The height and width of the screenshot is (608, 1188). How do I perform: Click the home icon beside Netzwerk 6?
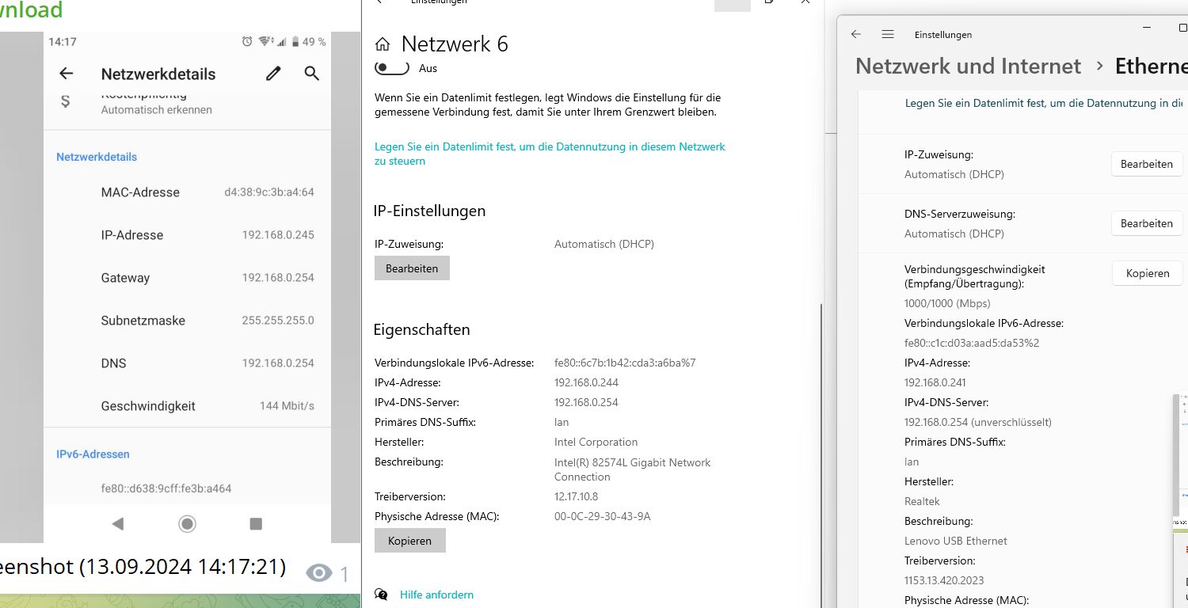(383, 44)
